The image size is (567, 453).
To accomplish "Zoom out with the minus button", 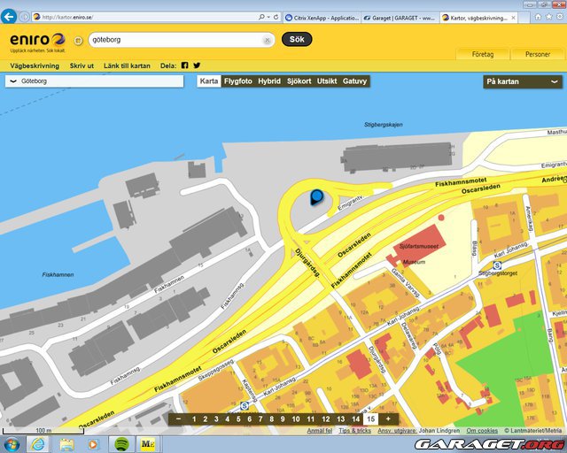I will [x=178, y=418].
